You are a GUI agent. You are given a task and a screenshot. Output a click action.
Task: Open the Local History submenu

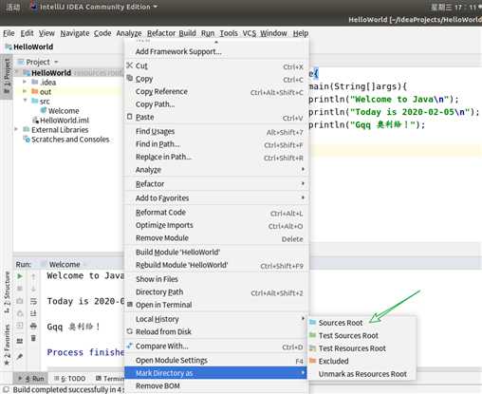(216, 319)
